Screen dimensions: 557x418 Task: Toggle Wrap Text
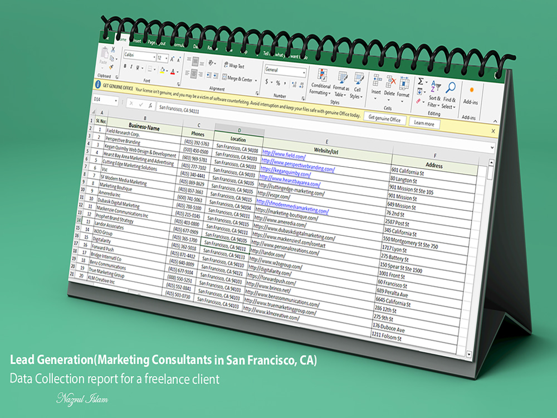click(x=234, y=65)
